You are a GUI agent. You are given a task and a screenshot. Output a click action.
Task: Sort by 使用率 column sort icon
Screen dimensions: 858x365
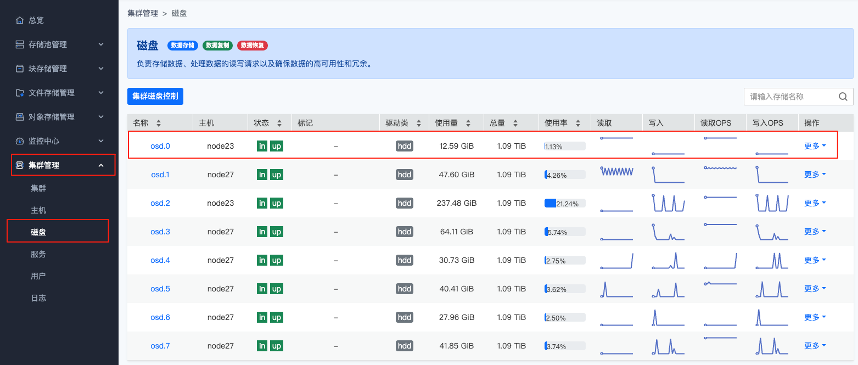(577, 123)
